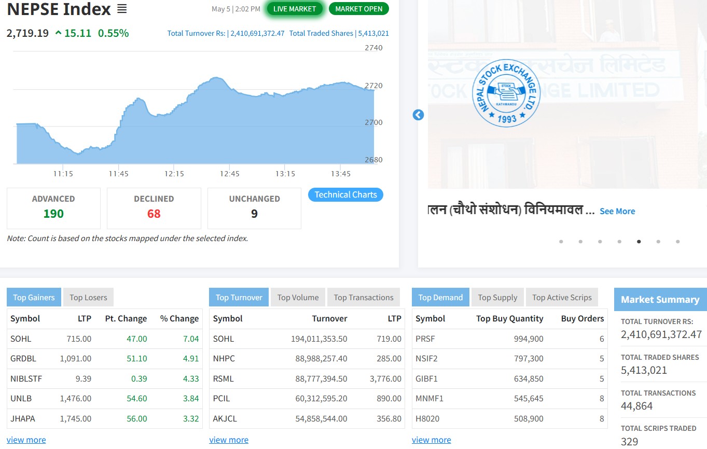Click the 0.55% index change percentage

(x=113, y=33)
